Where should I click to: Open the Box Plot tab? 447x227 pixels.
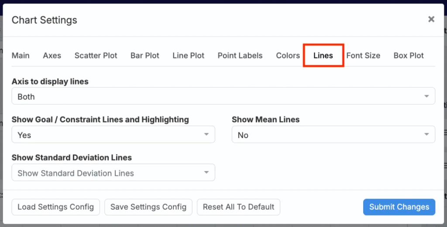pos(409,55)
